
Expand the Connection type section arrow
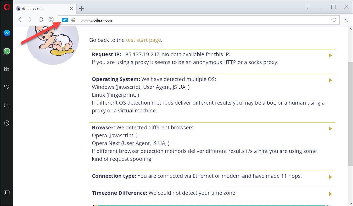point(330,177)
